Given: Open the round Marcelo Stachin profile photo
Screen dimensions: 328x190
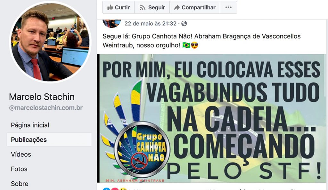Looking at the screenshot, I should point(50,42).
